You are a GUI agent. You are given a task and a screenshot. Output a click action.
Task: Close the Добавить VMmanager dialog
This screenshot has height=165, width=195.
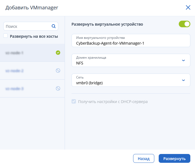pyautogui.click(x=188, y=7)
